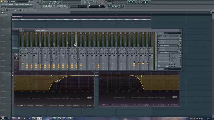The width and height of the screenshot is (214, 120).
Task: Open the VIEW menu
Action: pos(17,4)
